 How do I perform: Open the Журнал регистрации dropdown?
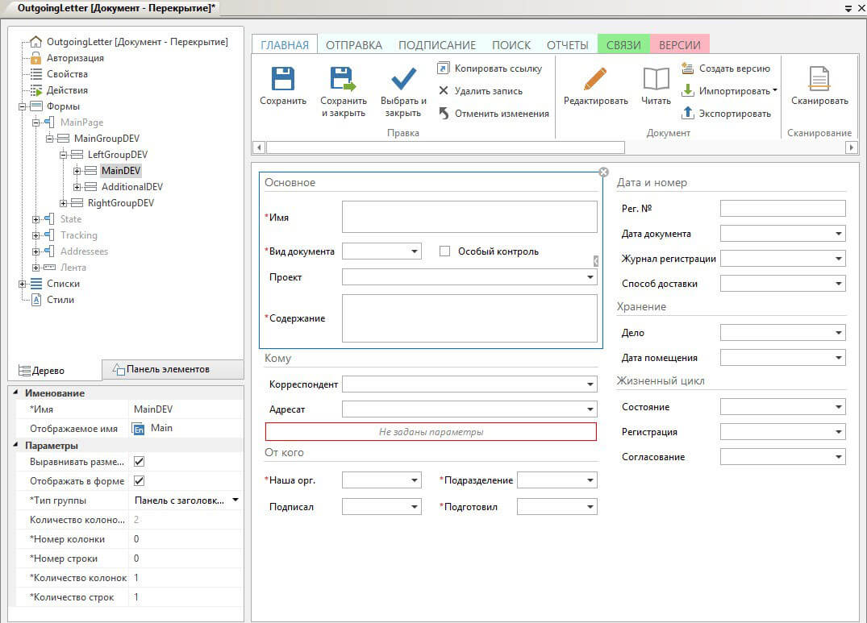point(838,259)
